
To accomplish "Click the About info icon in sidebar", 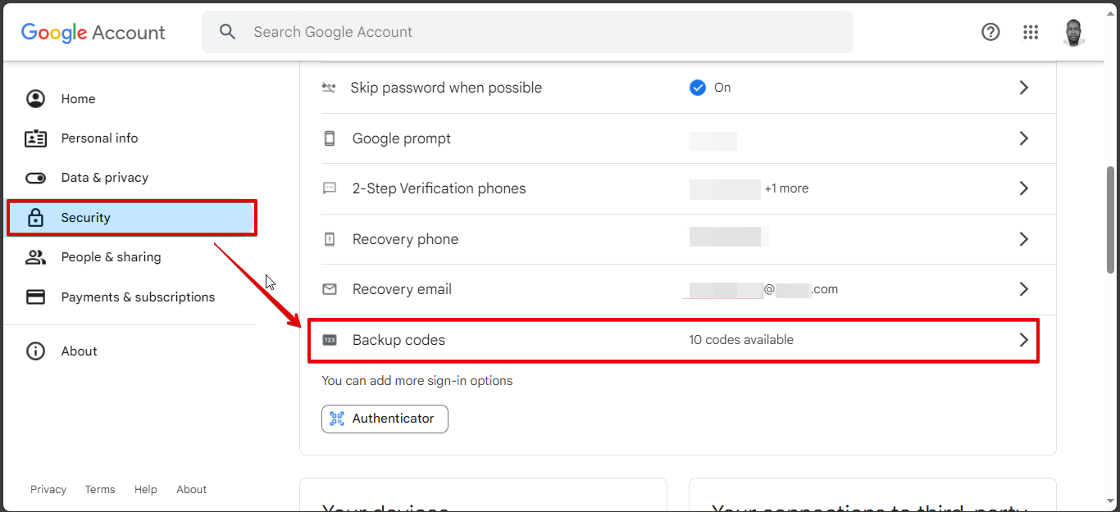I will pos(35,351).
